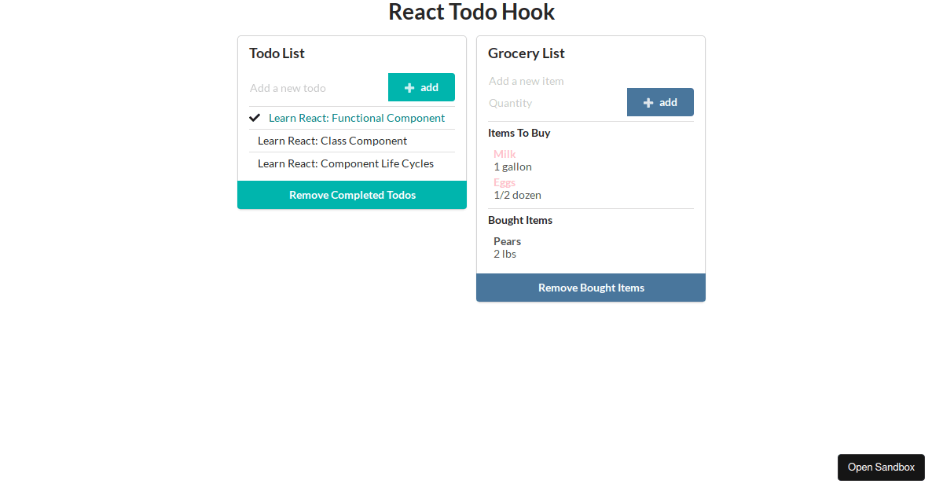The image size is (943, 495).
Task: Select the Milk item link
Action: point(505,154)
